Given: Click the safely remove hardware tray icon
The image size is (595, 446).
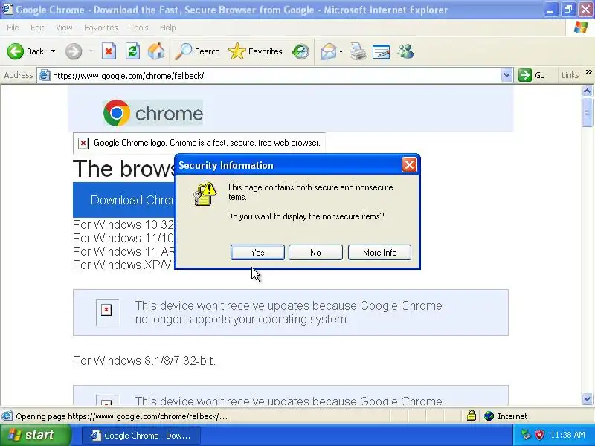Looking at the screenshot, I should coord(526,435).
